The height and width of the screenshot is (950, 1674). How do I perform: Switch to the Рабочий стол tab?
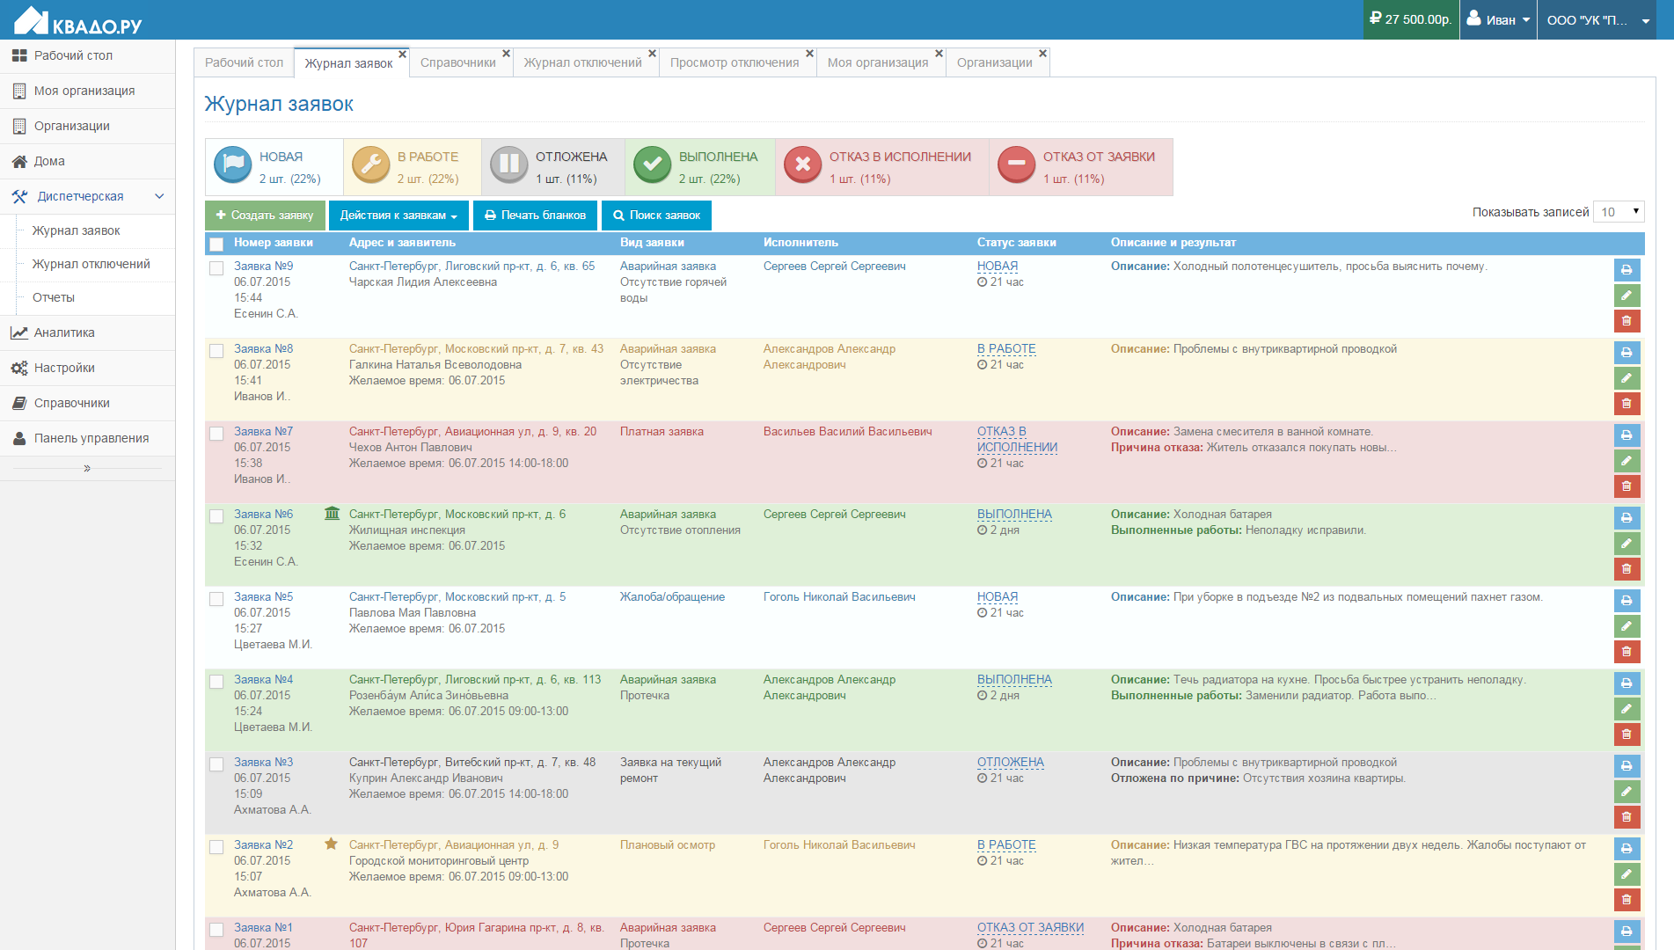244,62
